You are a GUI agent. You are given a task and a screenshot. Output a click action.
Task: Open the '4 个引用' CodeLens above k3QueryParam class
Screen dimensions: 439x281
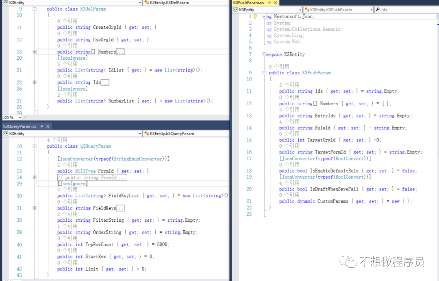click(57, 140)
